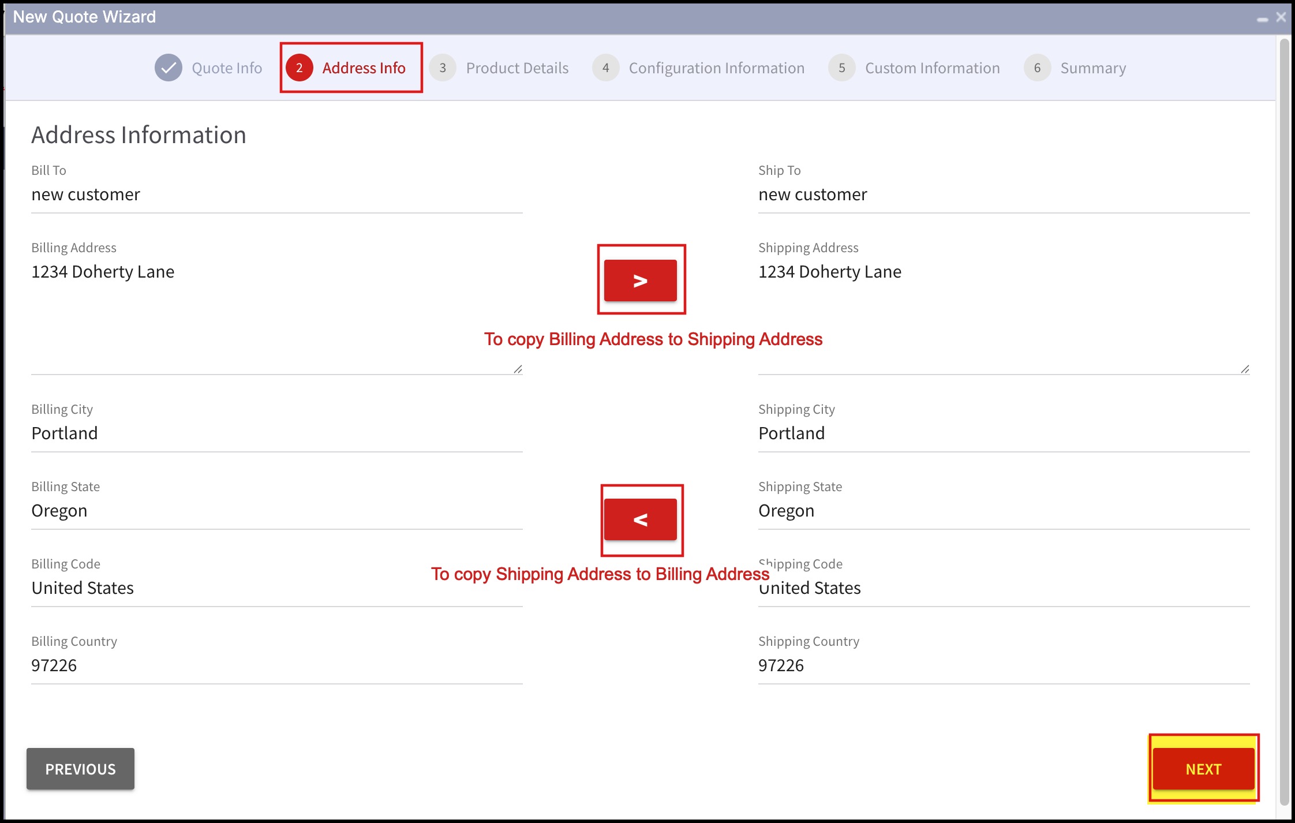Grab the Billing Address resize handle
The height and width of the screenshot is (823, 1295).
[x=518, y=369]
